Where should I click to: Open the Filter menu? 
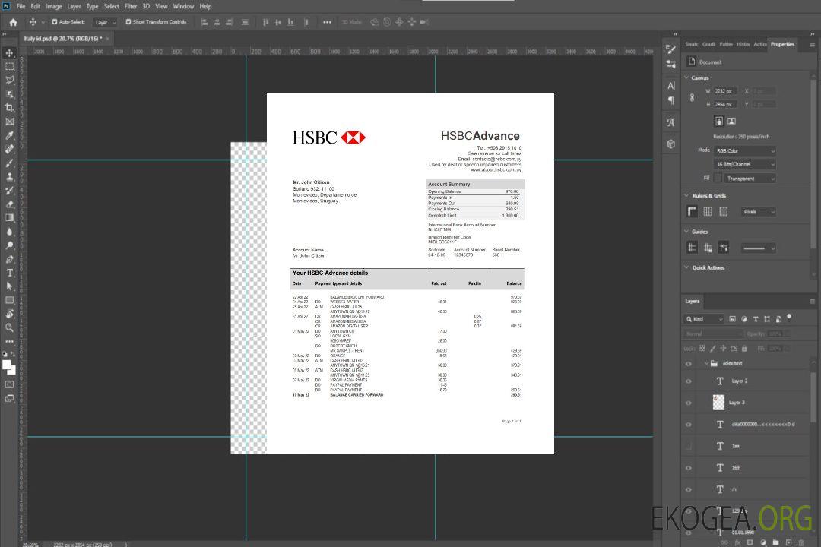[131, 6]
